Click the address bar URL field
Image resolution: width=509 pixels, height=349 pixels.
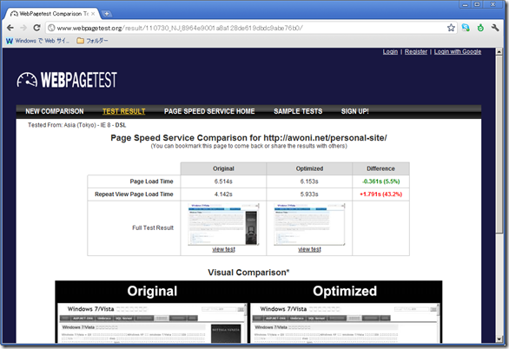click(x=247, y=28)
